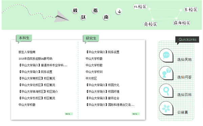Click the 区 character circle
Viewport: 203px width, 126px height.
pos(83,17)
